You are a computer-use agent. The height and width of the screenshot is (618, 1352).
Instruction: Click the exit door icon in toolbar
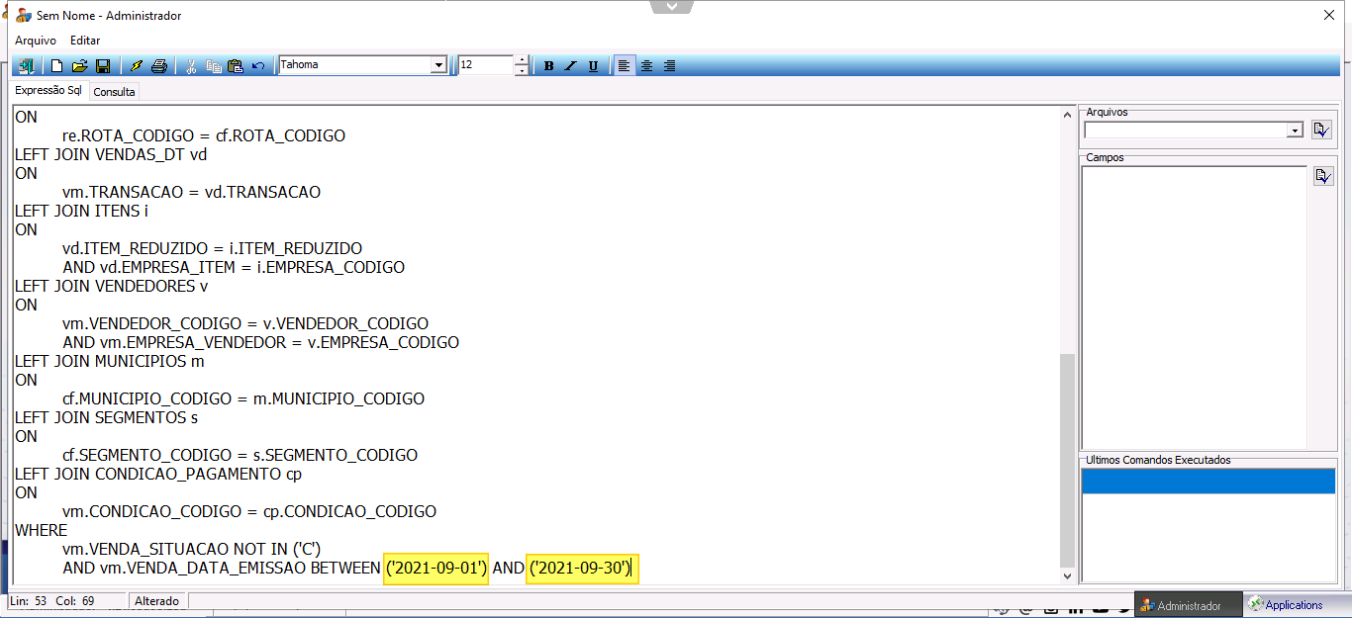coord(26,66)
